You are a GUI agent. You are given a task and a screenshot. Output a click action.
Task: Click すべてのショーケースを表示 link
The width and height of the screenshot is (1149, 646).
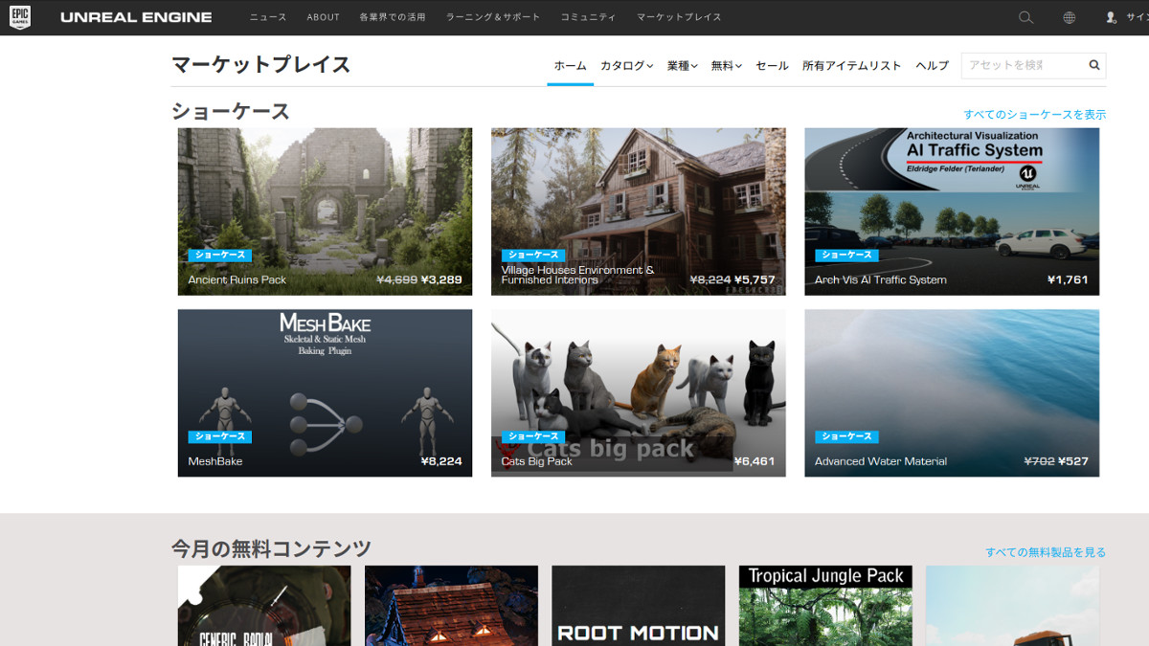(1034, 115)
